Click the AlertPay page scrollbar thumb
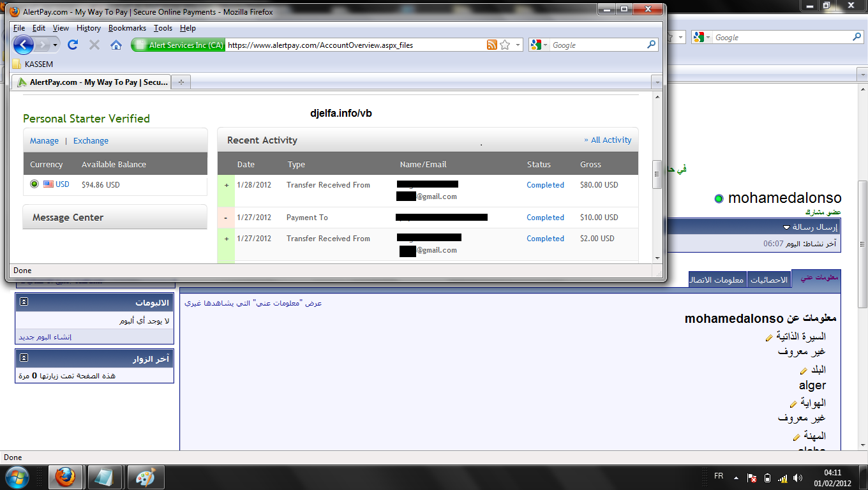Viewport: 868px width, 490px height. [x=657, y=174]
